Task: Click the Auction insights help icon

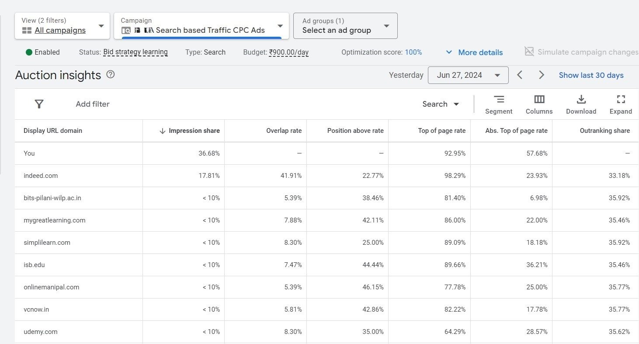Action: coord(110,75)
